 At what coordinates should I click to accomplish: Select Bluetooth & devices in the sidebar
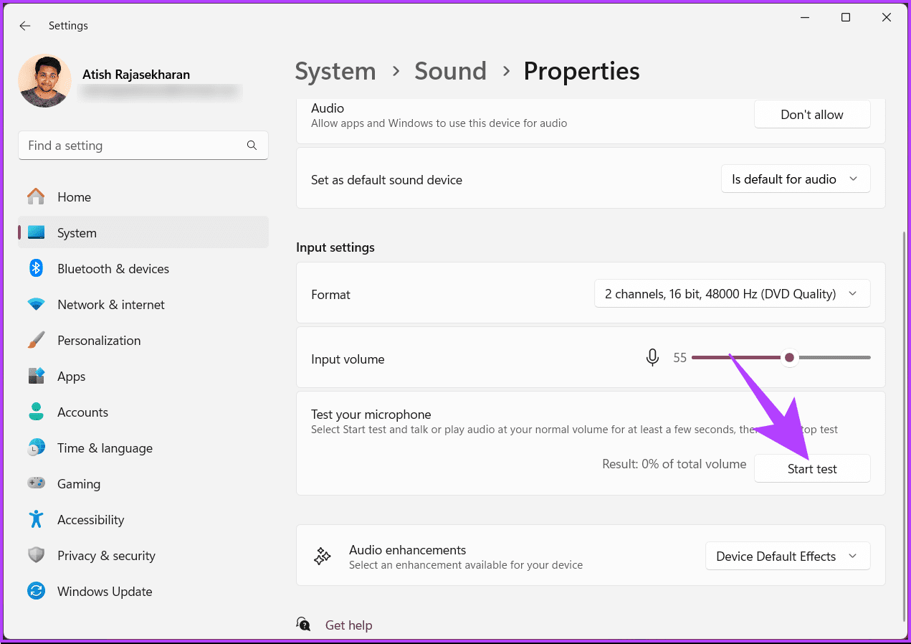click(113, 268)
